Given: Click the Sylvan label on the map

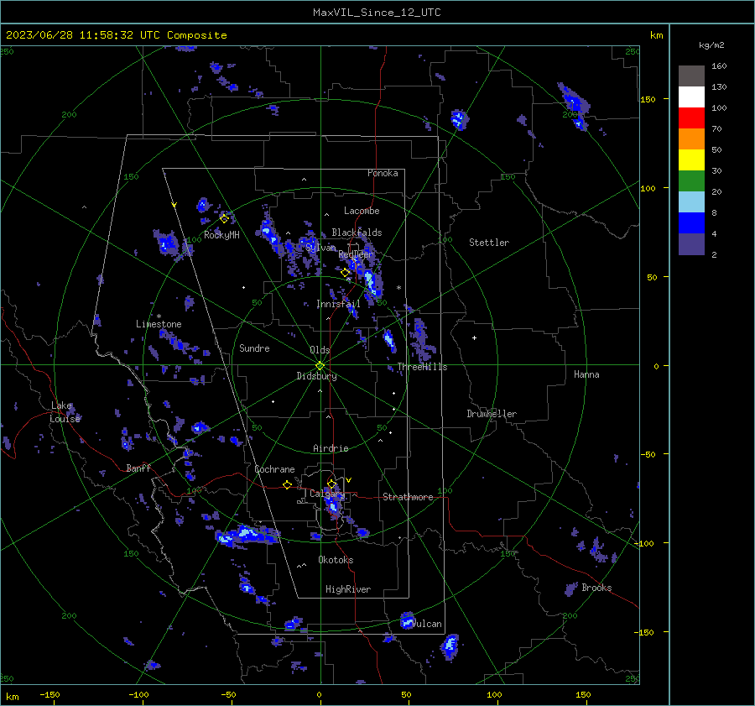Looking at the screenshot, I should click(x=320, y=248).
